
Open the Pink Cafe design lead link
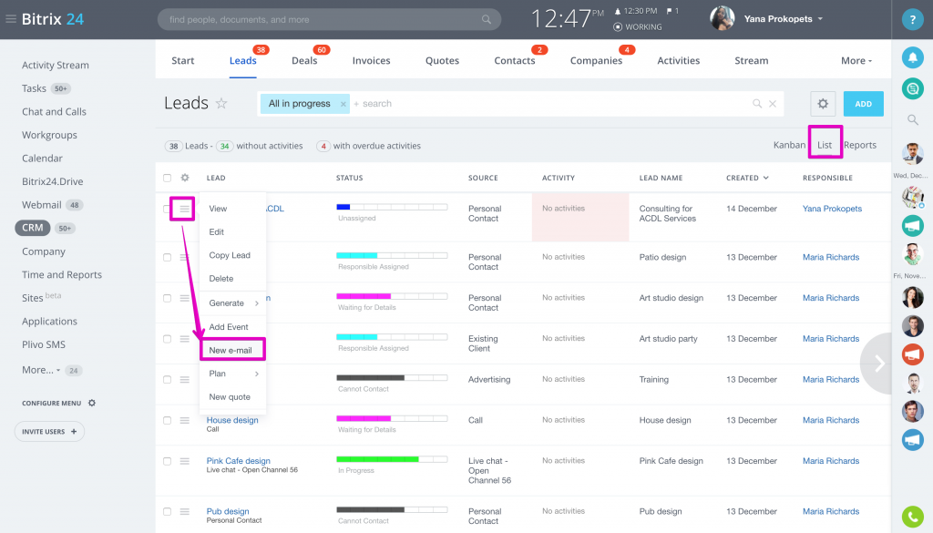[238, 461]
